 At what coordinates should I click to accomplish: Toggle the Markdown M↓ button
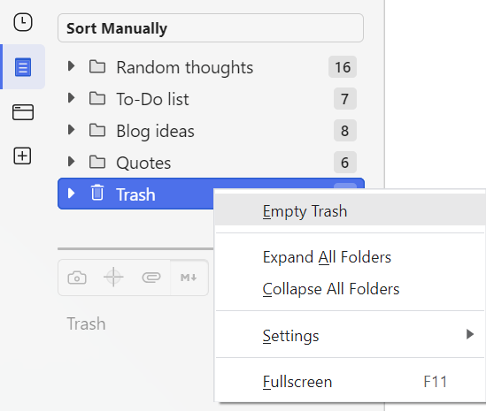pos(189,278)
